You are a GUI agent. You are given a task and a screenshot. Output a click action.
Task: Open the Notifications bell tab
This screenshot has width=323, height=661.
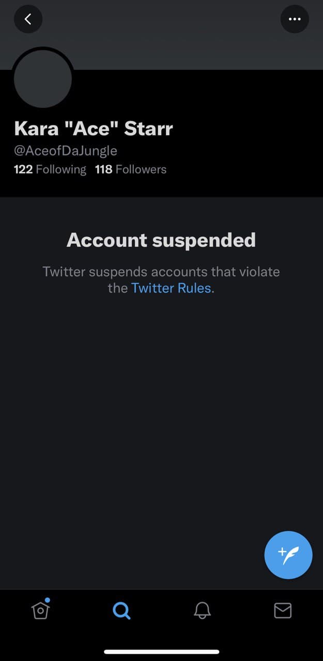202,611
